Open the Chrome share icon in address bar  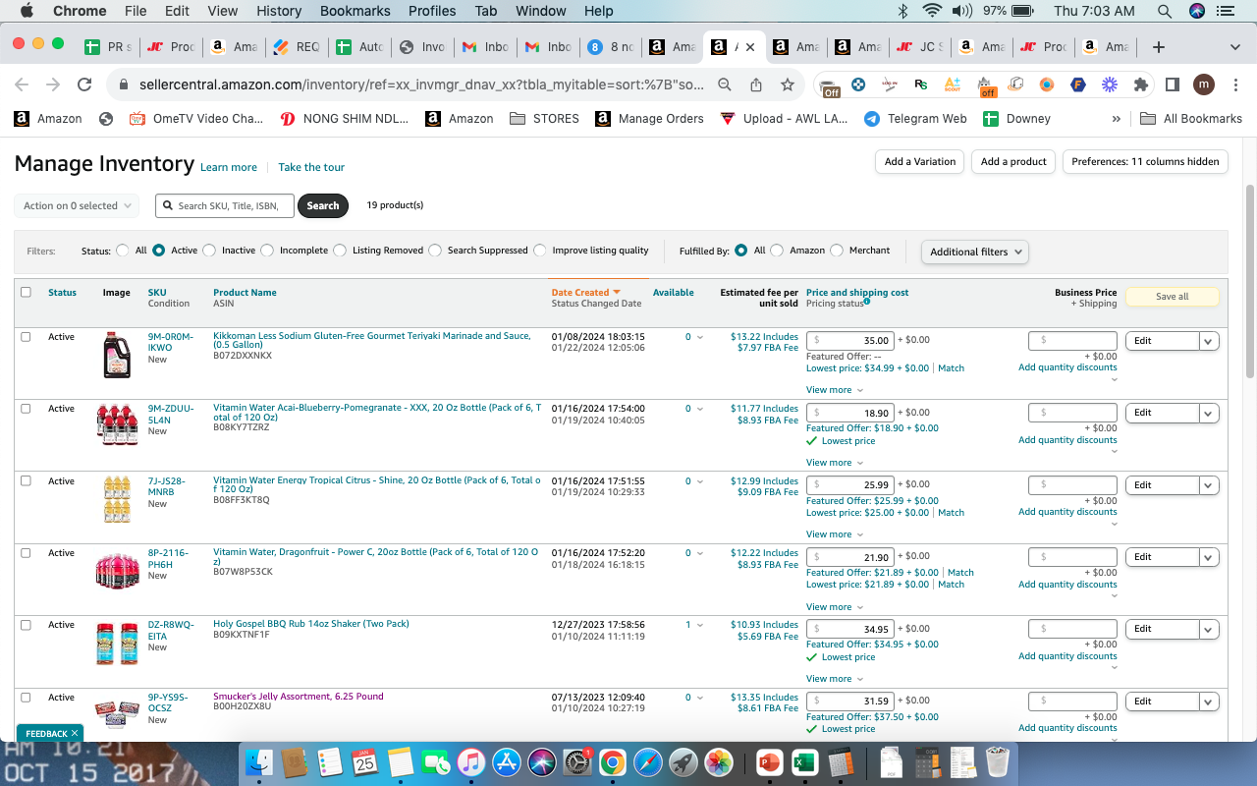click(756, 84)
